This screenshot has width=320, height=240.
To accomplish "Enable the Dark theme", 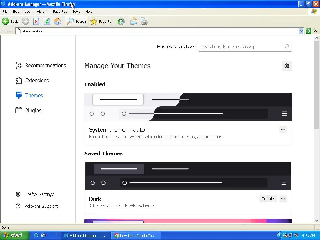I will point(268,199).
